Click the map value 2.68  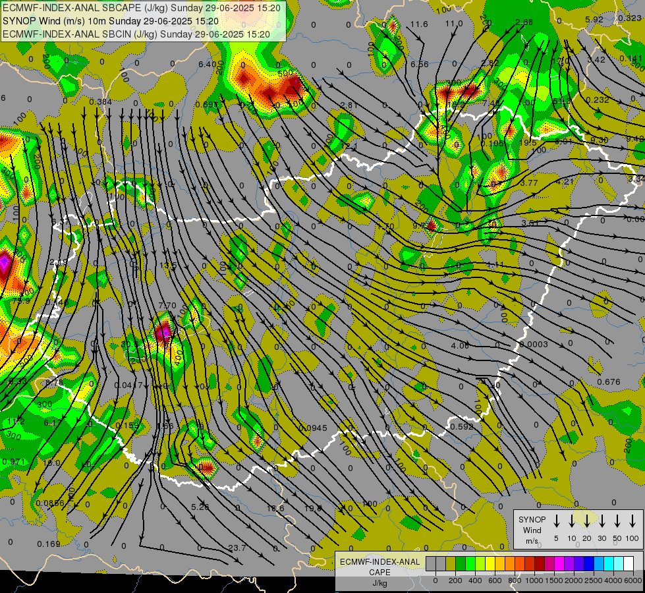(x=524, y=22)
